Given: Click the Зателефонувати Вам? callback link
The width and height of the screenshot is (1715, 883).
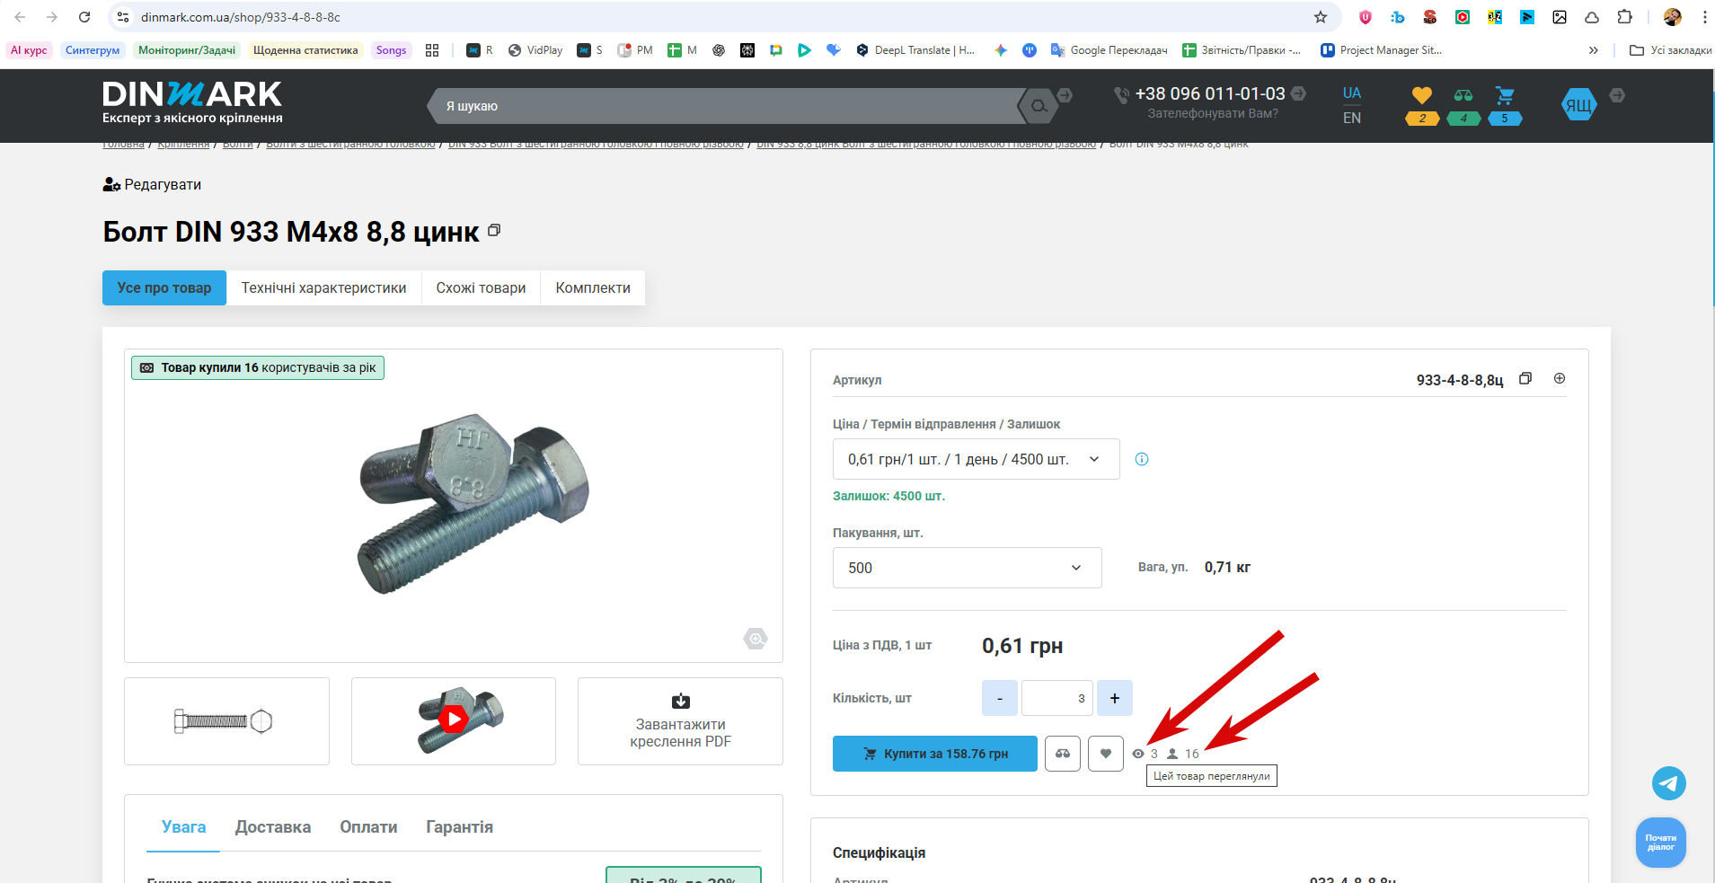Looking at the screenshot, I should (x=1213, y=114).
